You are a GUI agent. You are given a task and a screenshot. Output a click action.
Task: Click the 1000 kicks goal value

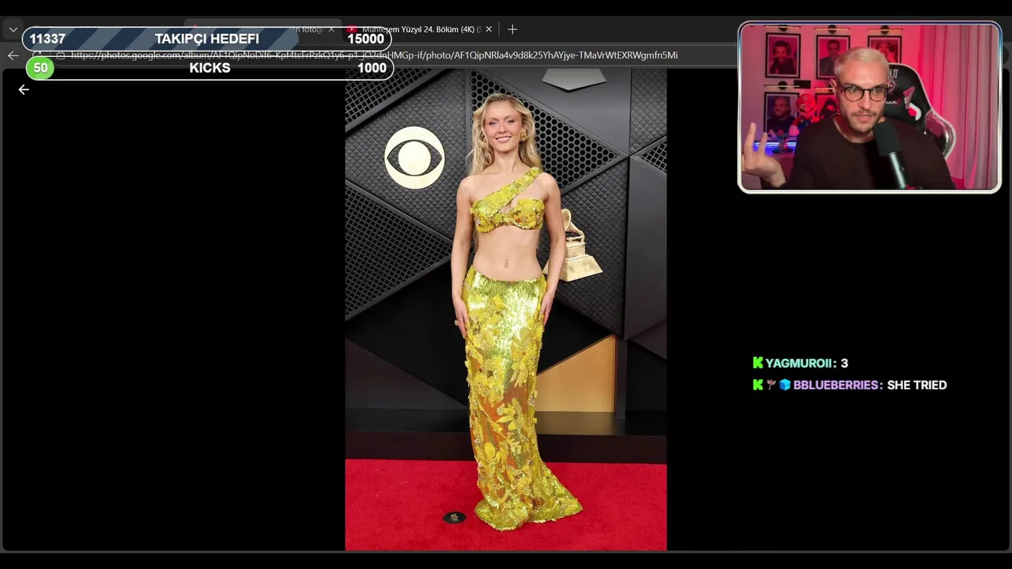372,68
